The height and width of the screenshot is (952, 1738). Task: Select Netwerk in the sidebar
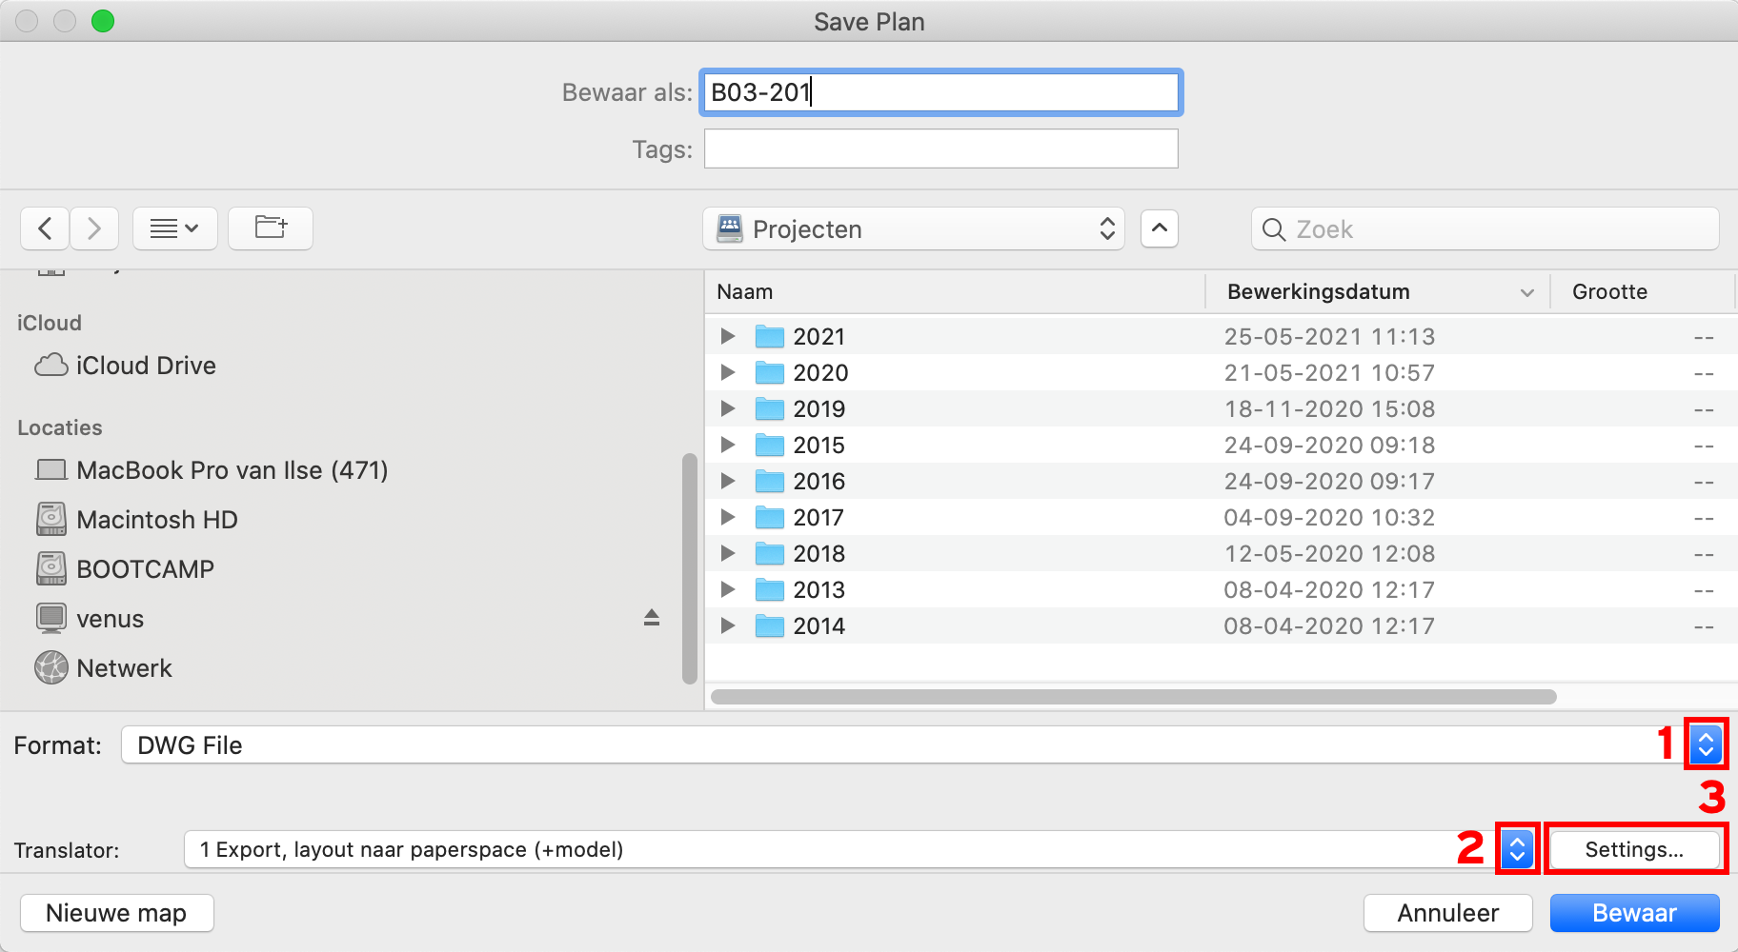(x=124, y=668)
